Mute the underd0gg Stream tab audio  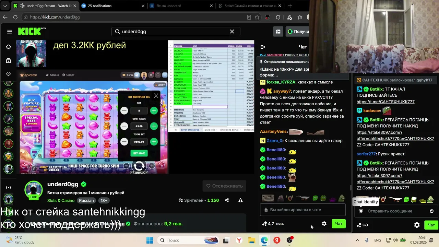[x=22, y=6]
